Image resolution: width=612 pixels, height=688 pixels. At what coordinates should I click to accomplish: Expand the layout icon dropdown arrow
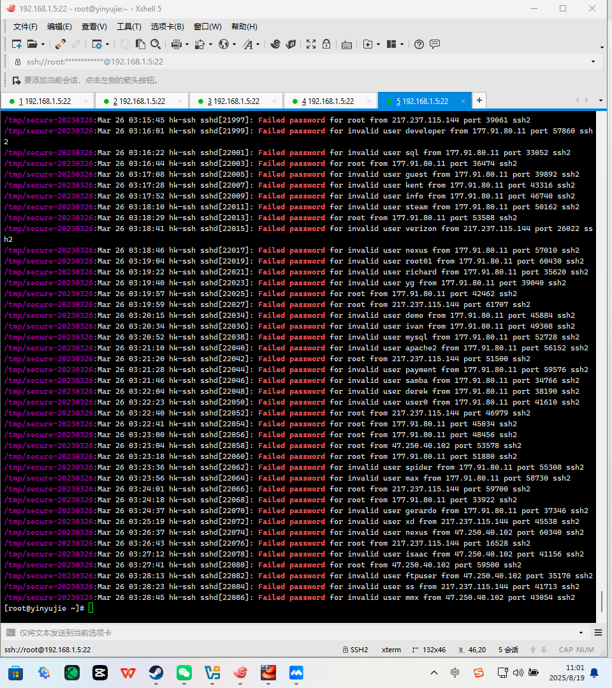coord(402,44)
